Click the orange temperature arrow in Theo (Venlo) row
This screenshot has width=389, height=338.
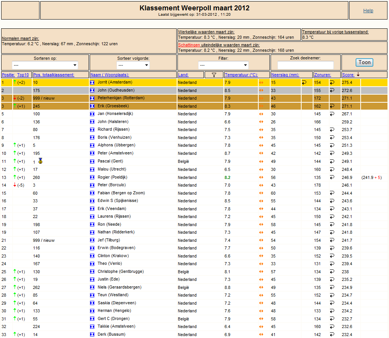pos(261,264)
